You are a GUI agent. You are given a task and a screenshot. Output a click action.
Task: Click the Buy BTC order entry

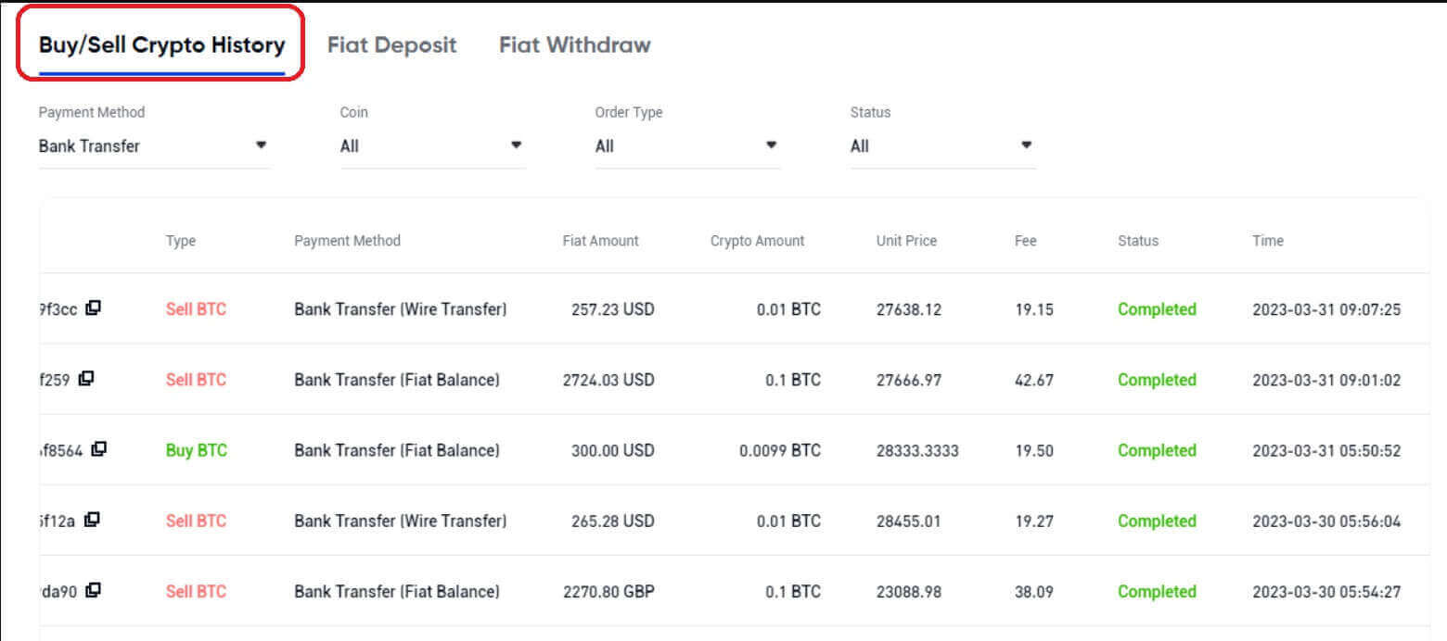(196, 449)
